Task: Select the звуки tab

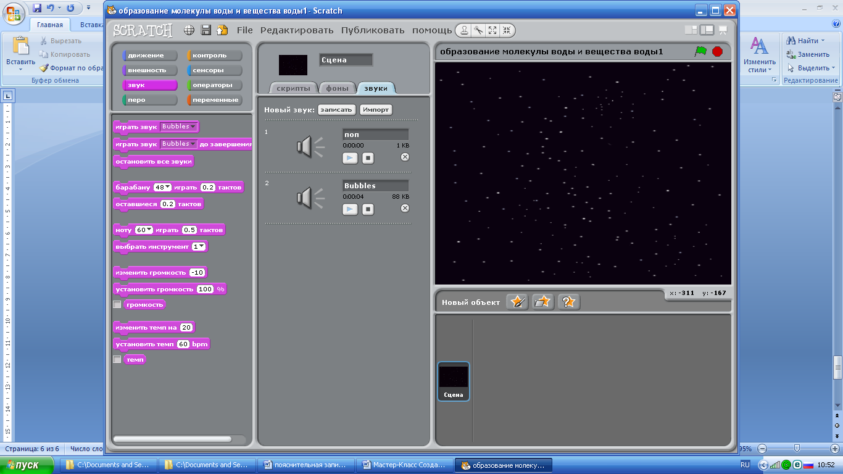Action: point(376,88)
